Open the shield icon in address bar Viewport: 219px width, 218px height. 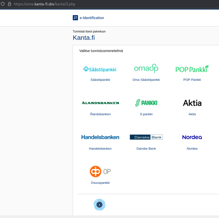(x=3, y=4)
